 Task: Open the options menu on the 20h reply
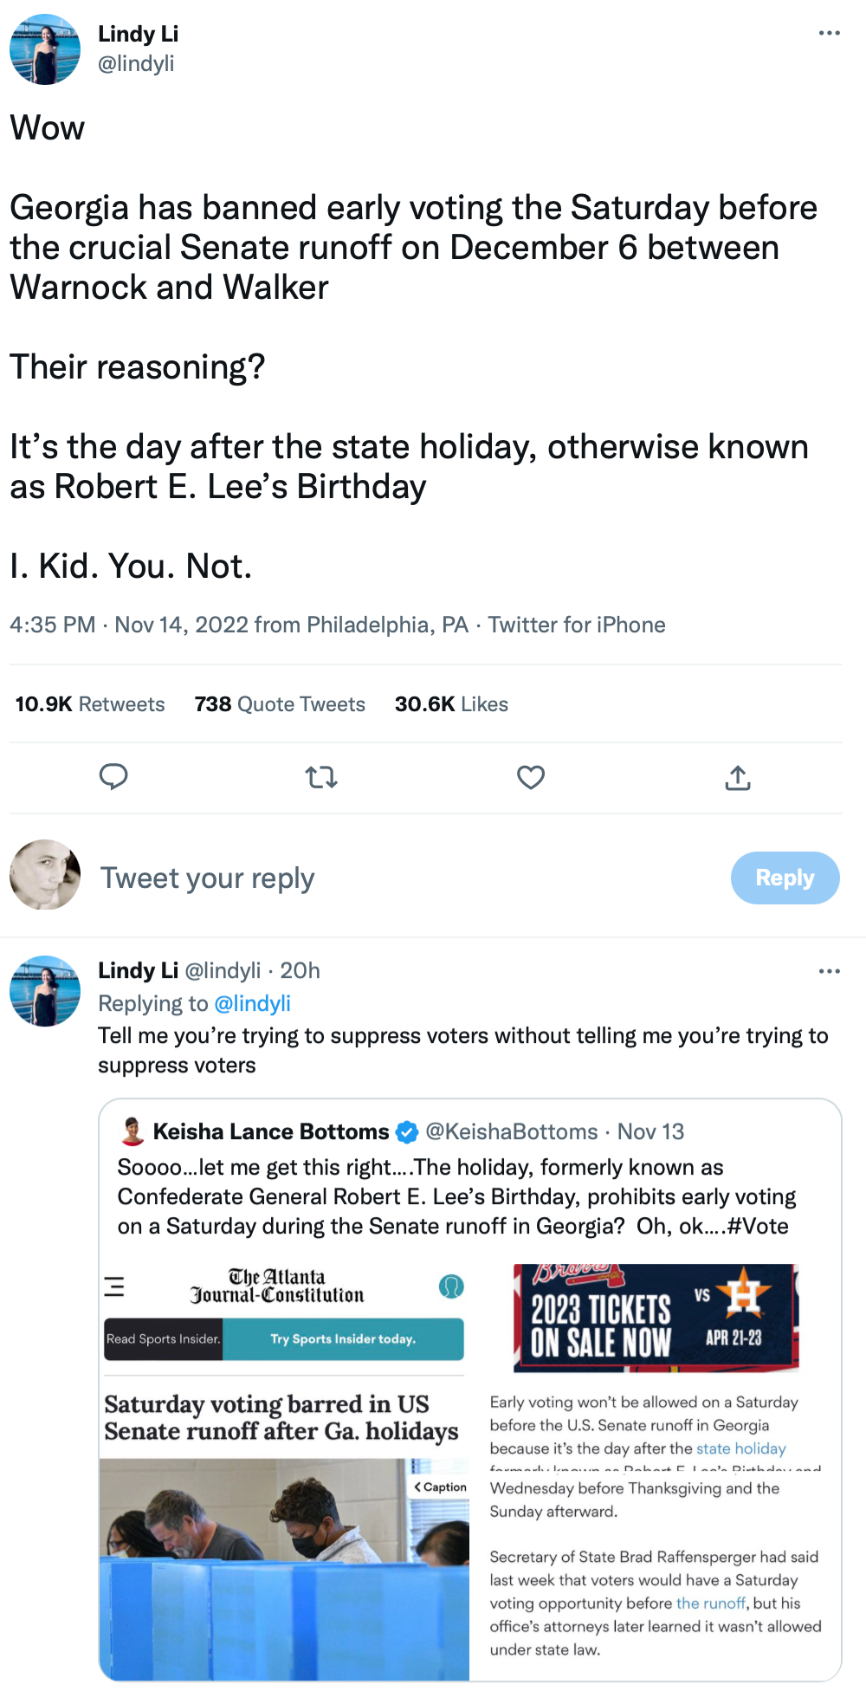pyautogui.click(x=829, y=971)
